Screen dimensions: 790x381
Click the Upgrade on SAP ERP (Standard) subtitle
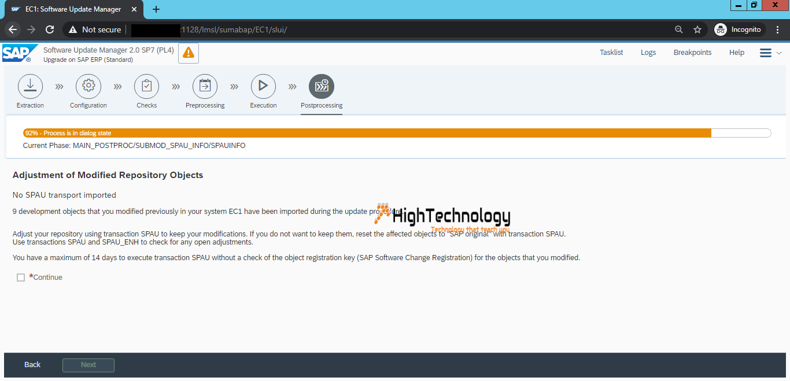(88, 60)
